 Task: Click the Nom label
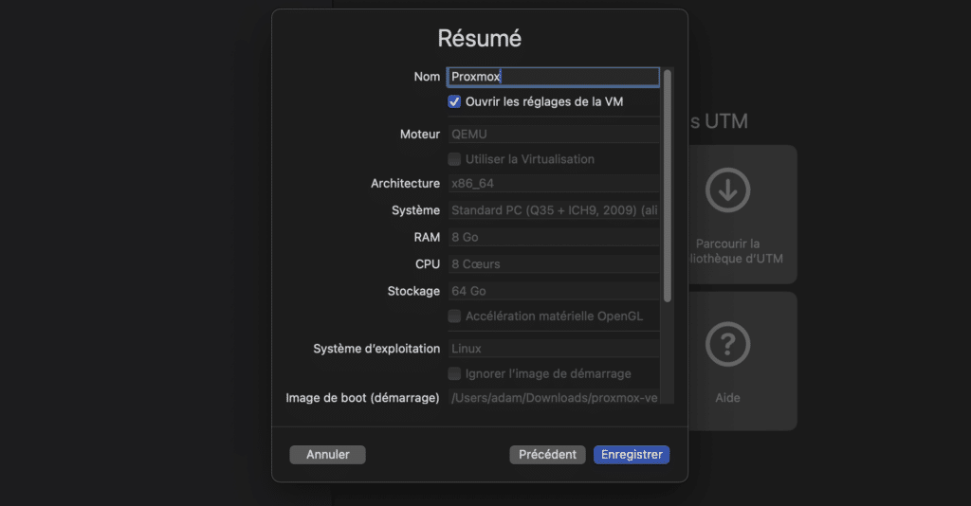pos(427,77)
